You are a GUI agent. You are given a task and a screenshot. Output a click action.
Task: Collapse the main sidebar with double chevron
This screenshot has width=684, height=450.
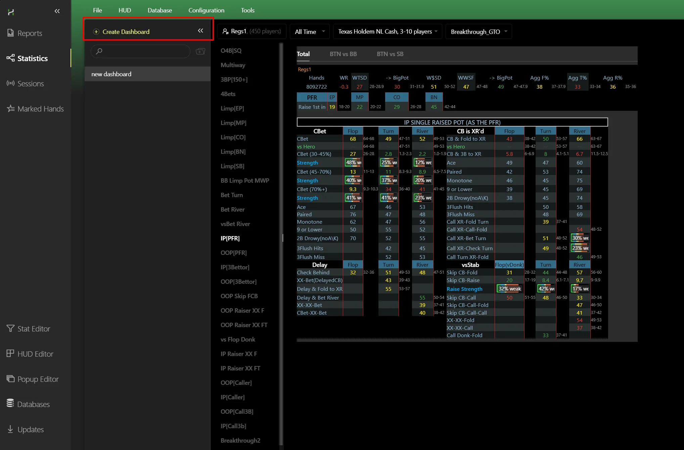57,11
